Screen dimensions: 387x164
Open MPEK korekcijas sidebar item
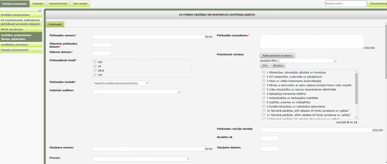click(21, 29)
